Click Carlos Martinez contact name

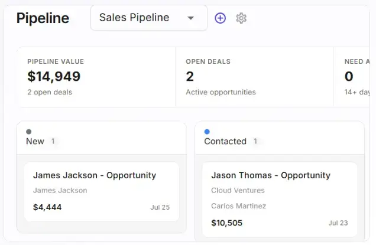click(239, 206)
